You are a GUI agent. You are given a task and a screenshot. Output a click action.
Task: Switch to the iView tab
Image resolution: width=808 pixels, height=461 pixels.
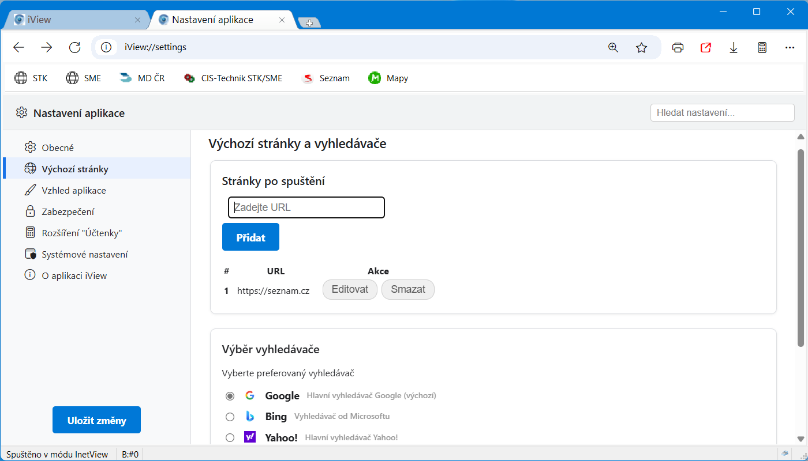(x=75, y=20)
